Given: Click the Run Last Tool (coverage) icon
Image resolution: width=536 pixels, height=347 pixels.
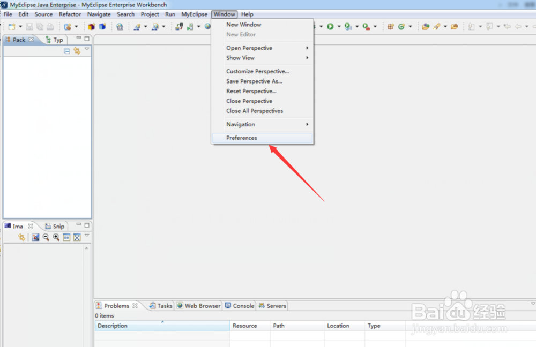Looking at the screenshot, I should click(x=348, y=27).
